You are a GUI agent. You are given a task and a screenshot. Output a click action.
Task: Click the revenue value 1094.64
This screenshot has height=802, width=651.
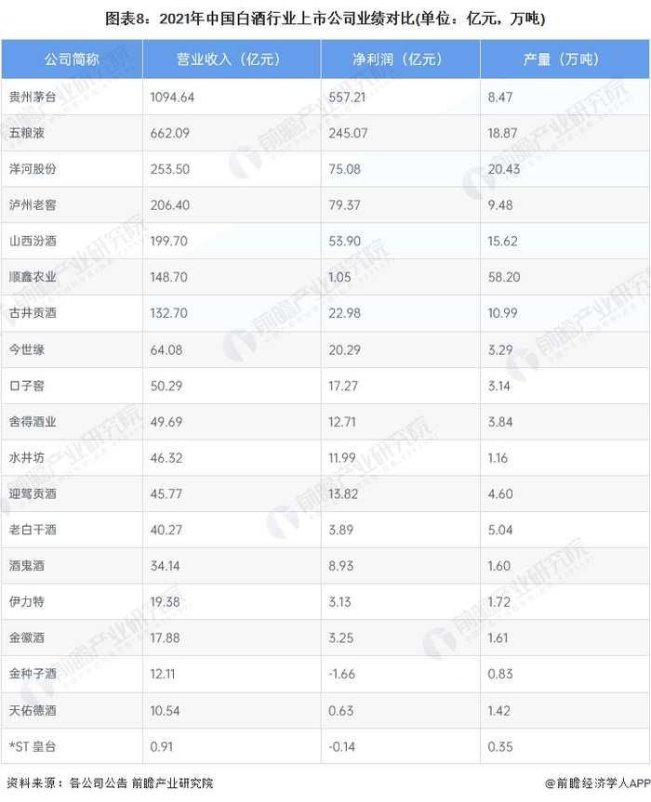click(172, 98)
